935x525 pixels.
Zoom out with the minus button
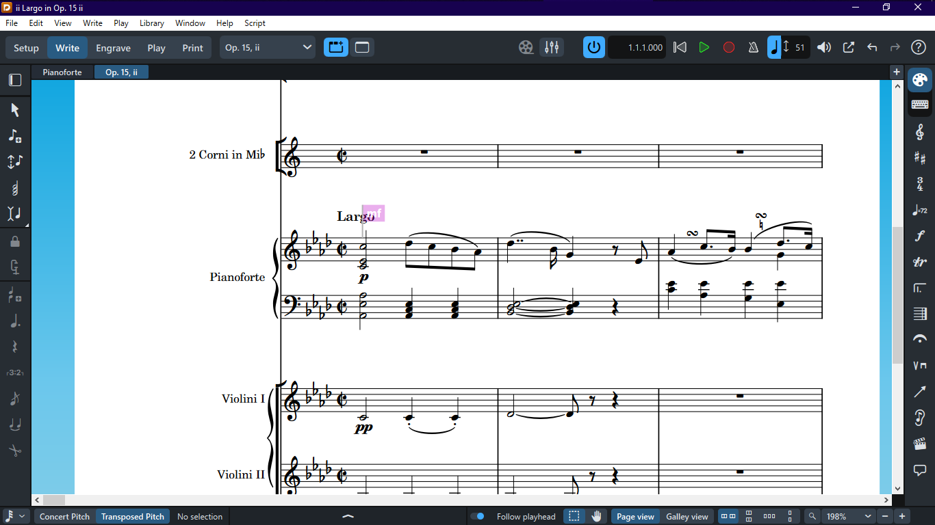tap(886, 516)
